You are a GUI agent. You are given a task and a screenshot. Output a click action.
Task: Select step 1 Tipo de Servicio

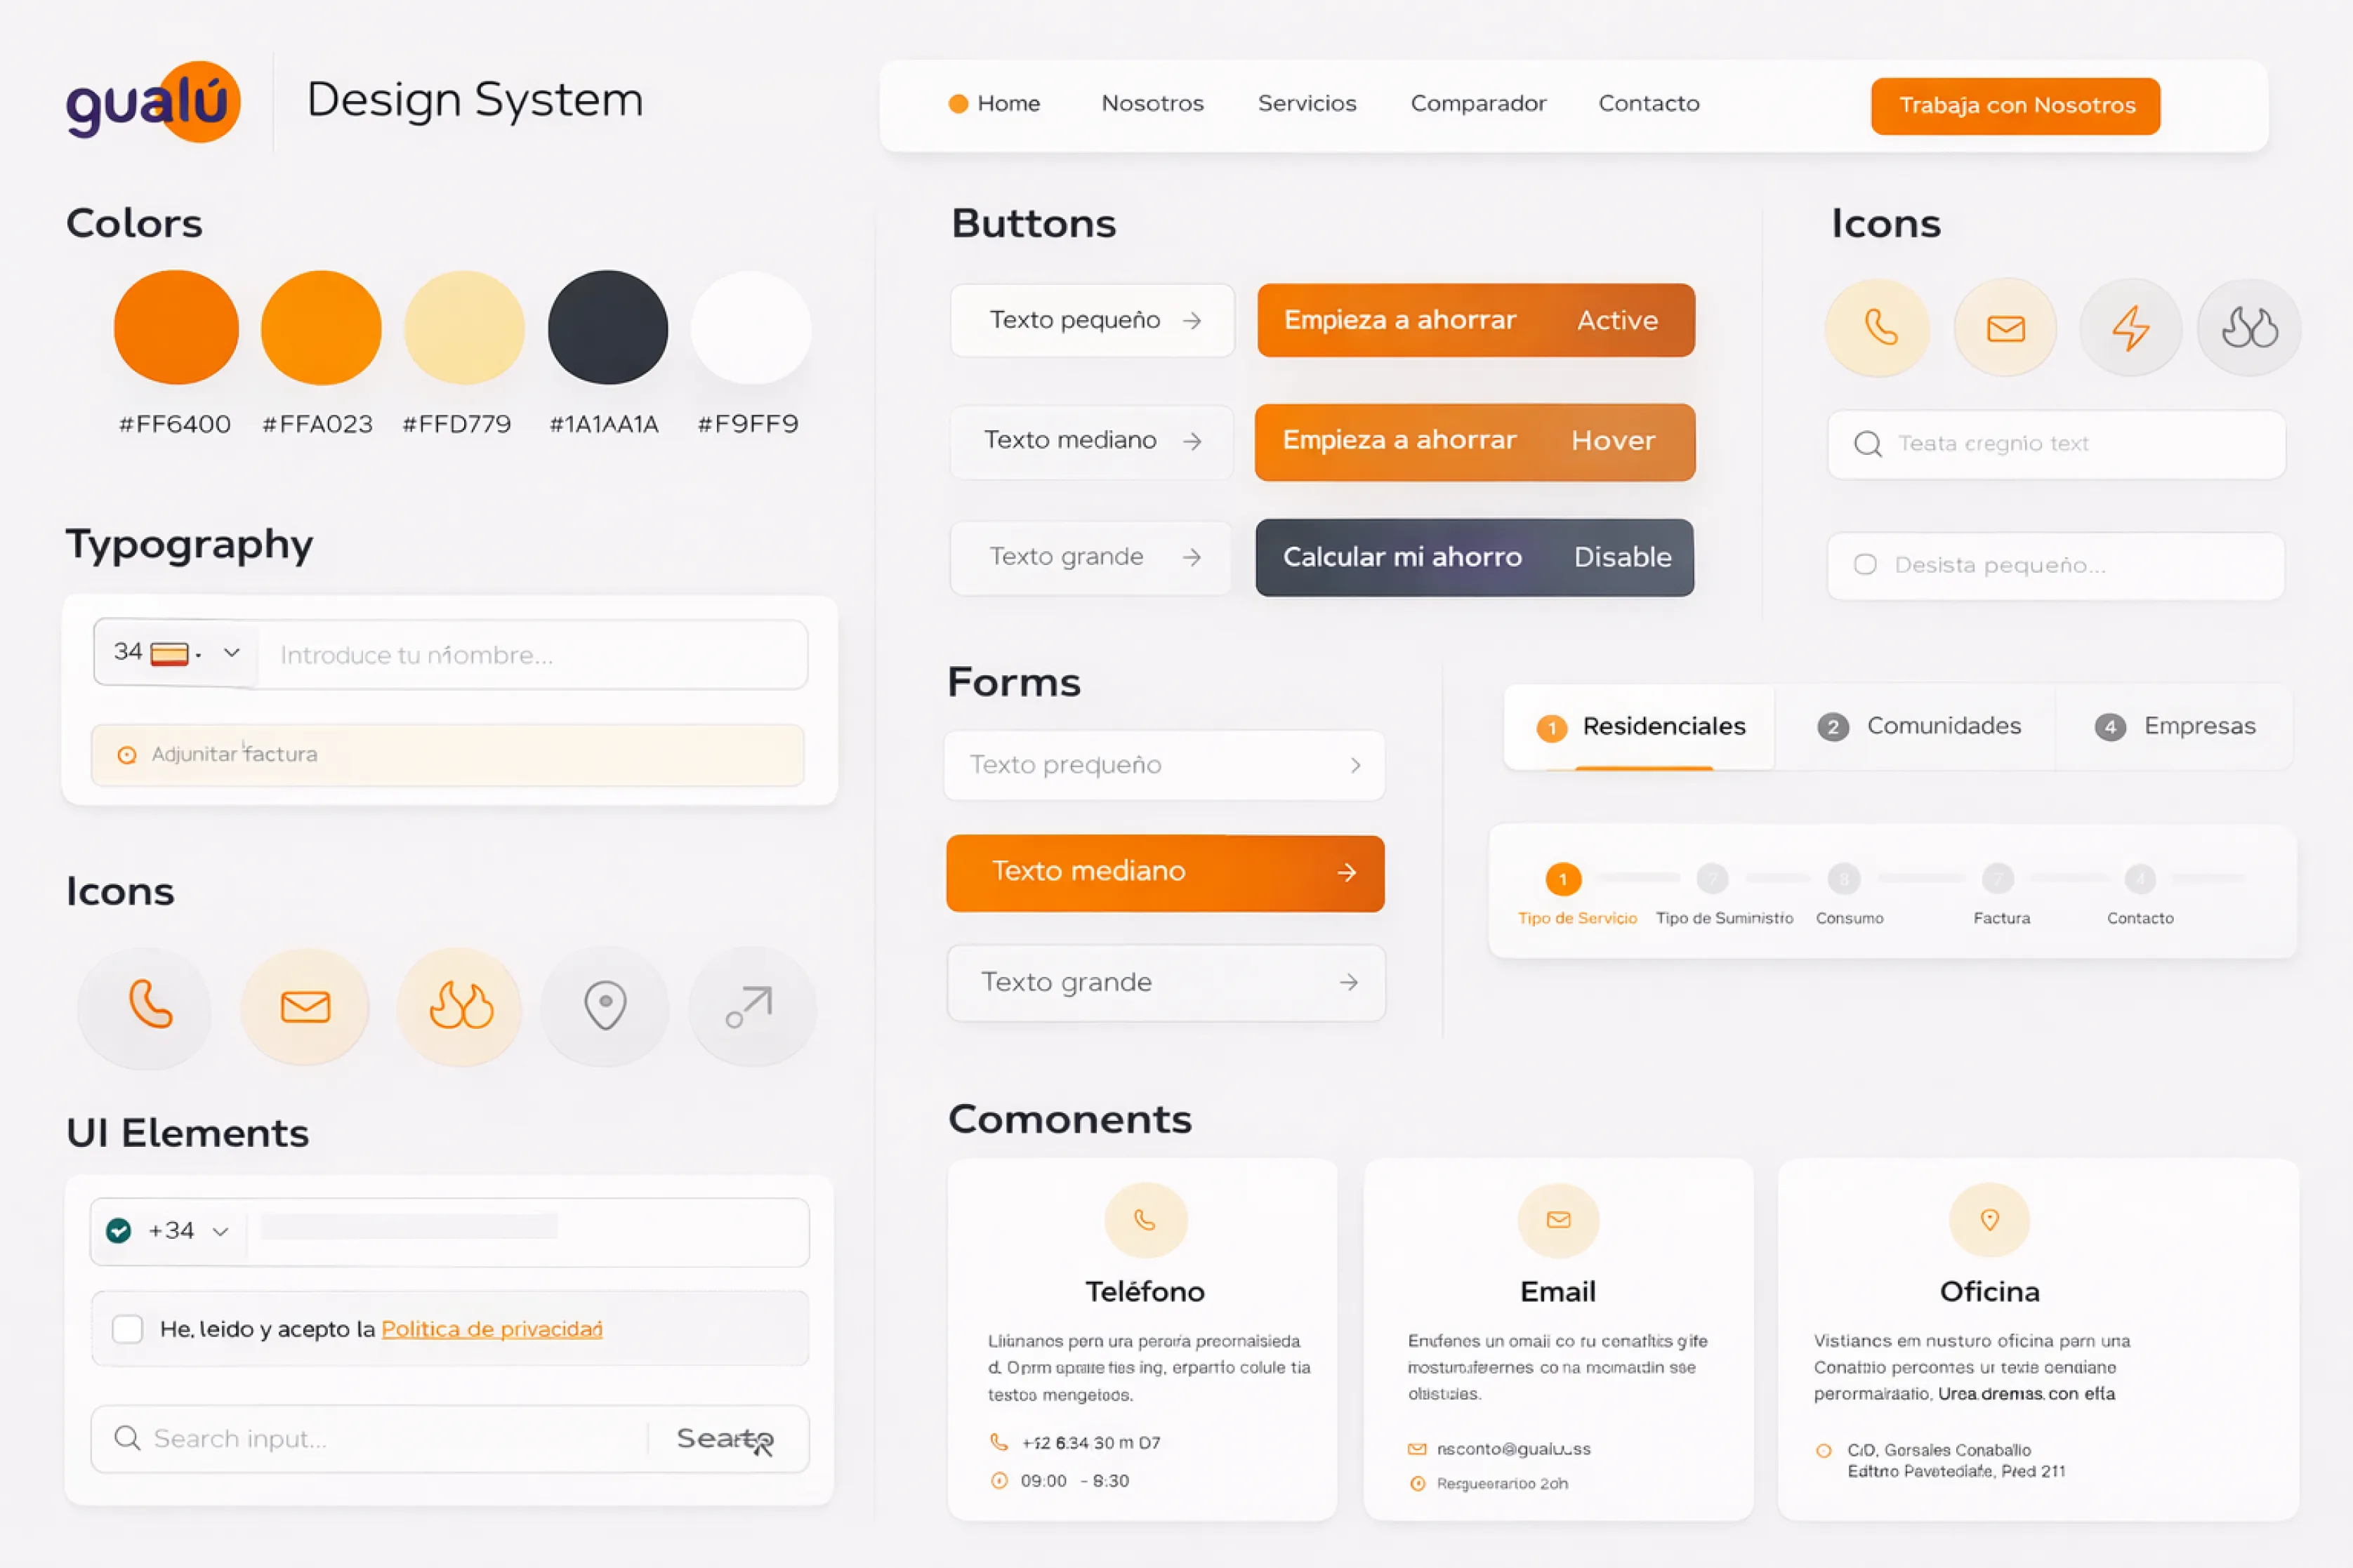tap(1562, 880)
